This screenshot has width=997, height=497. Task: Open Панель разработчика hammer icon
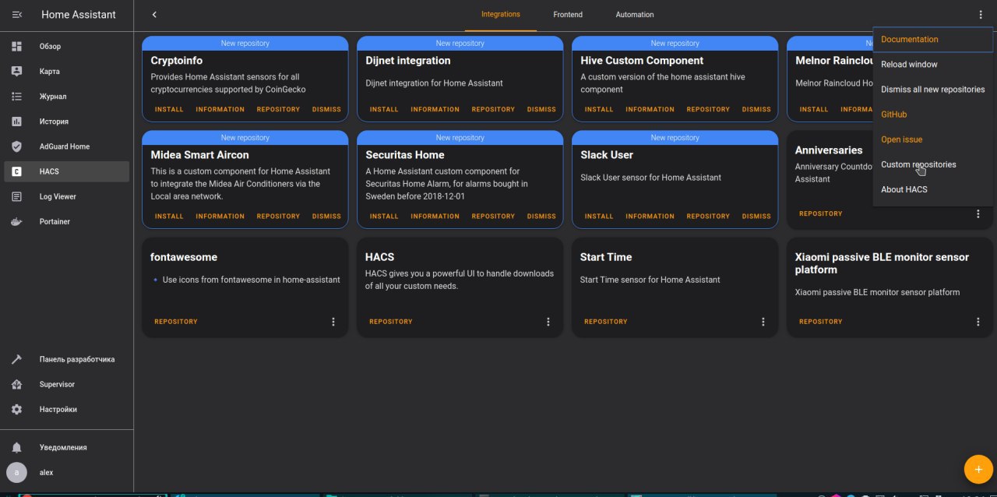pyautogui.click(x=17, y=359)
